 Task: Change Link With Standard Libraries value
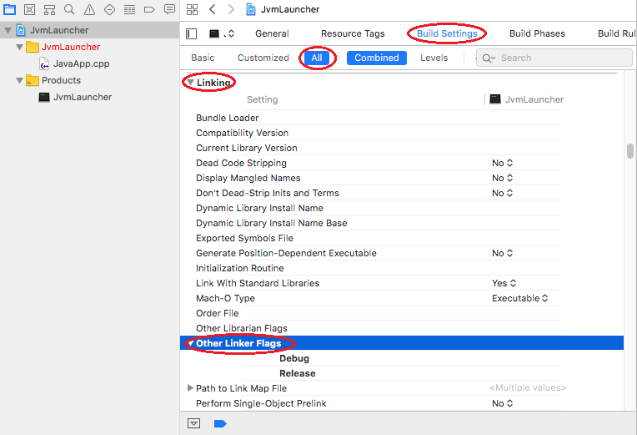coord(504,283)
